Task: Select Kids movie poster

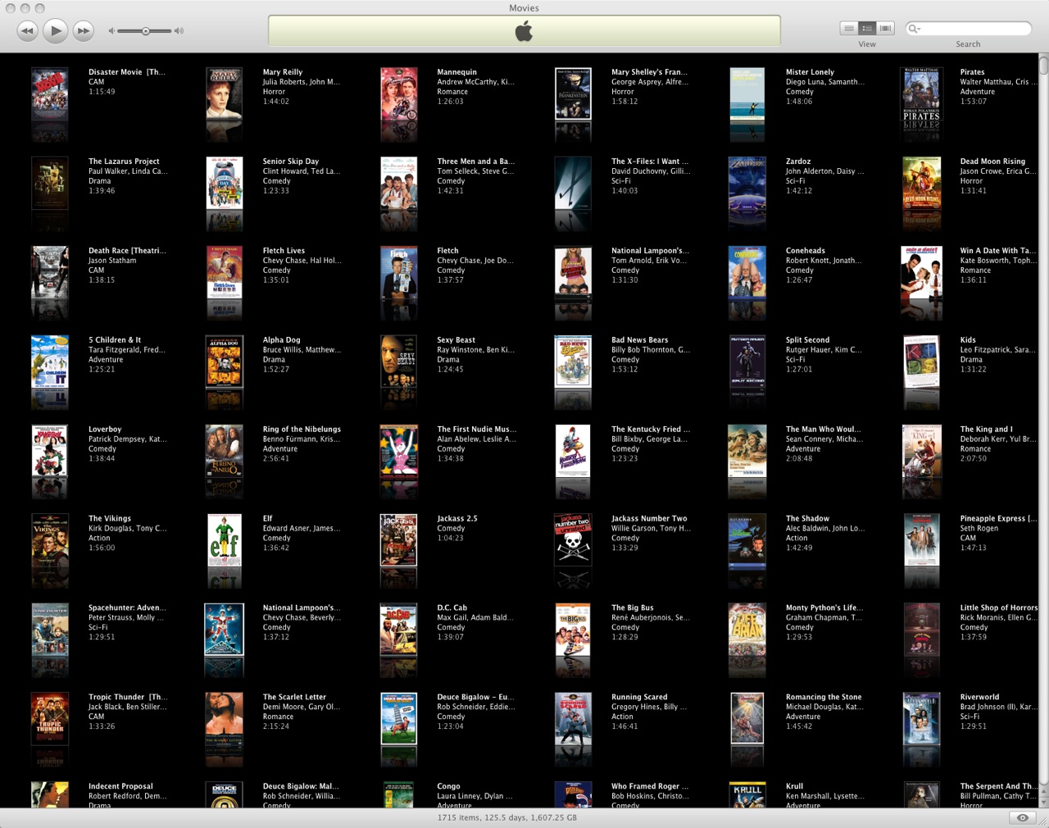Action: pyautogui.click(x=921, y=362)
